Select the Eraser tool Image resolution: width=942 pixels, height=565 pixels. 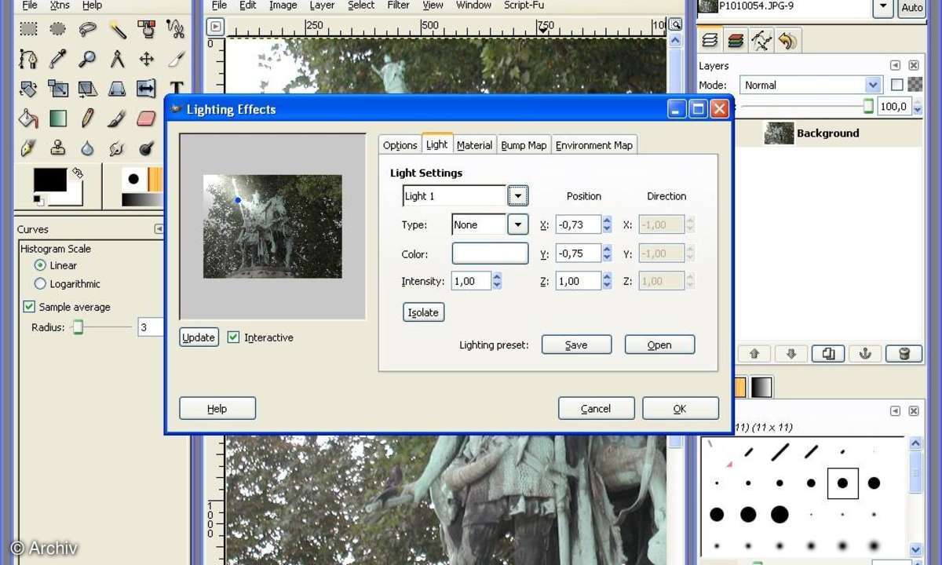146,118
